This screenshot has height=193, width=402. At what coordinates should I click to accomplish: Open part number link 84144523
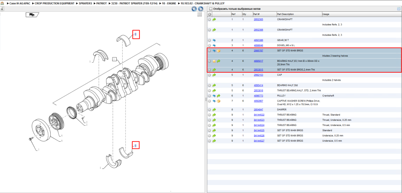pyautogui.click(x=259, y=120)
